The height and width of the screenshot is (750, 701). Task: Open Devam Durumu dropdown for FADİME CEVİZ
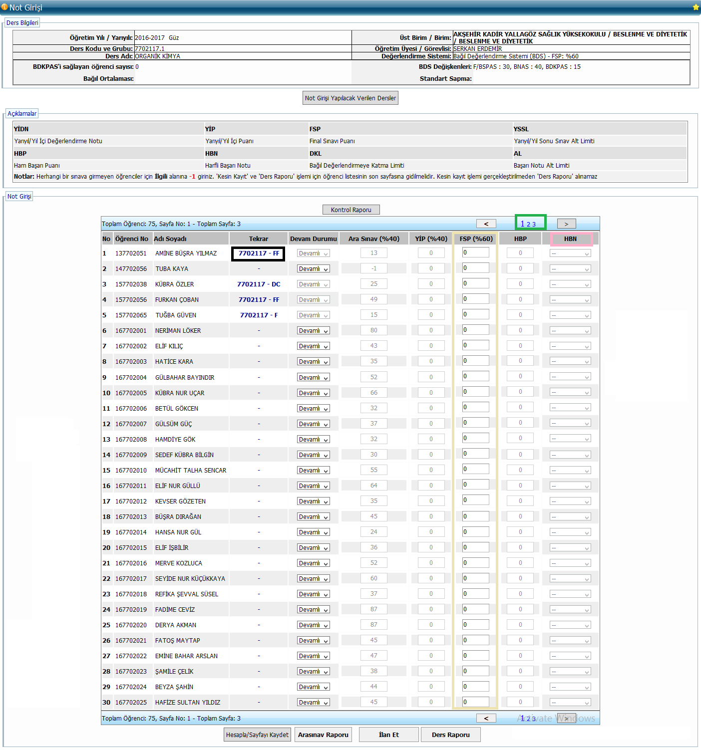314,610
